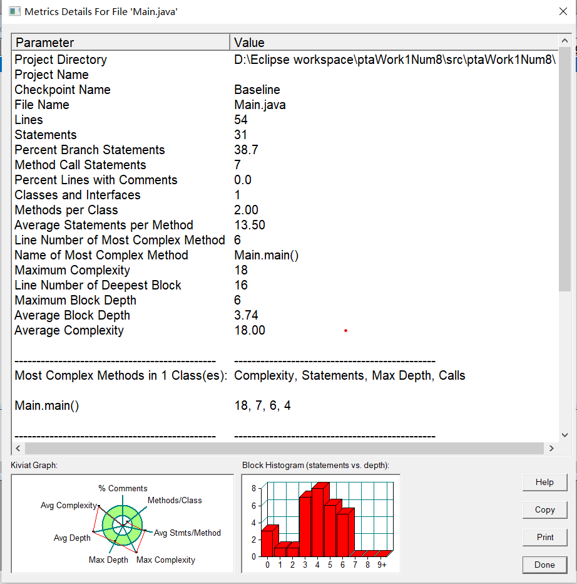
Task: Click the horizontal scrollbar right arrow
Action: click(x=551, y=449)
